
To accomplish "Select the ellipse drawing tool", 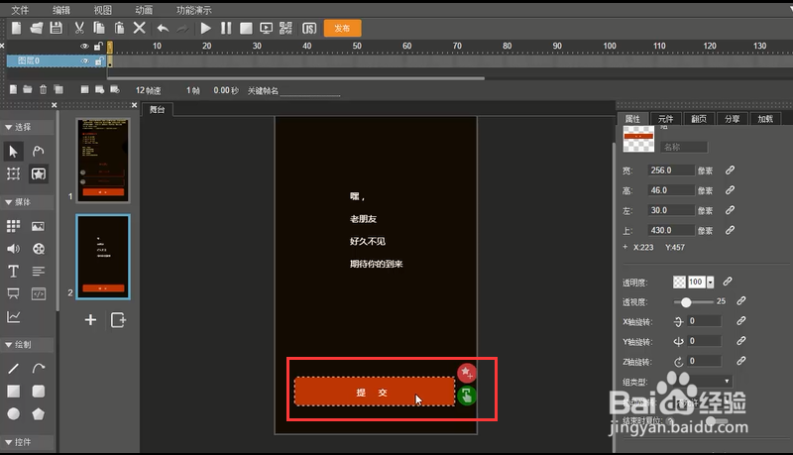I will coord(14,414).
